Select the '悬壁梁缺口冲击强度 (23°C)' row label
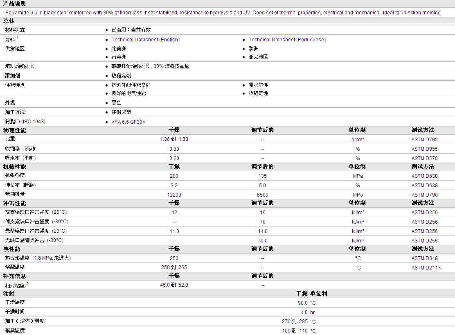455x335 pixels. (36, 231)
